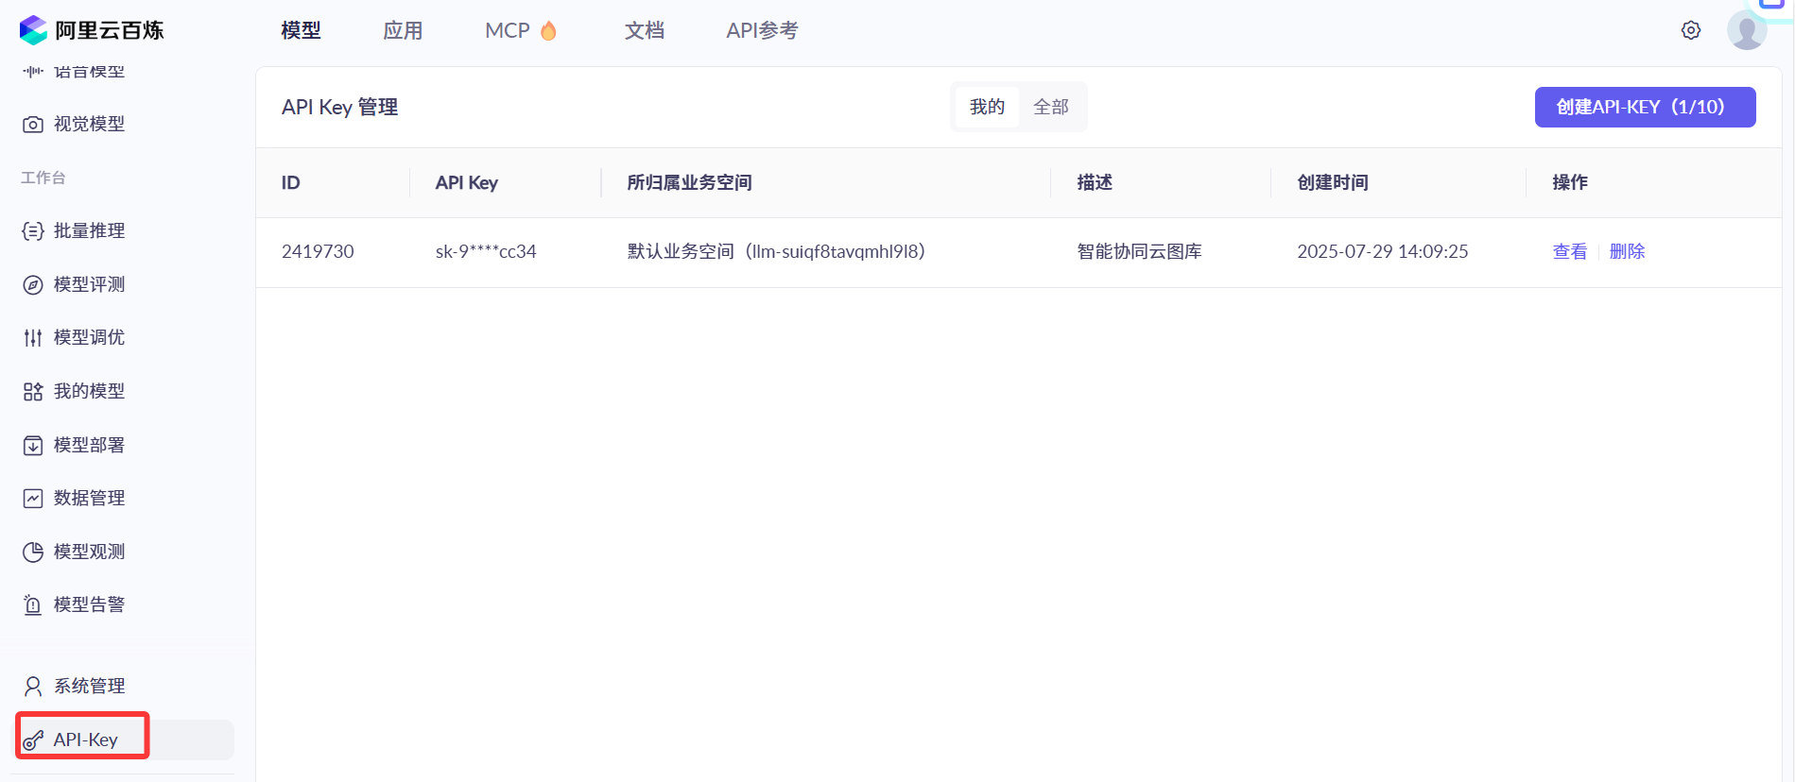This screenshot has width=1795, height=782.
Task: Click the ID value 2419730
Action: (x=318, y=251)
